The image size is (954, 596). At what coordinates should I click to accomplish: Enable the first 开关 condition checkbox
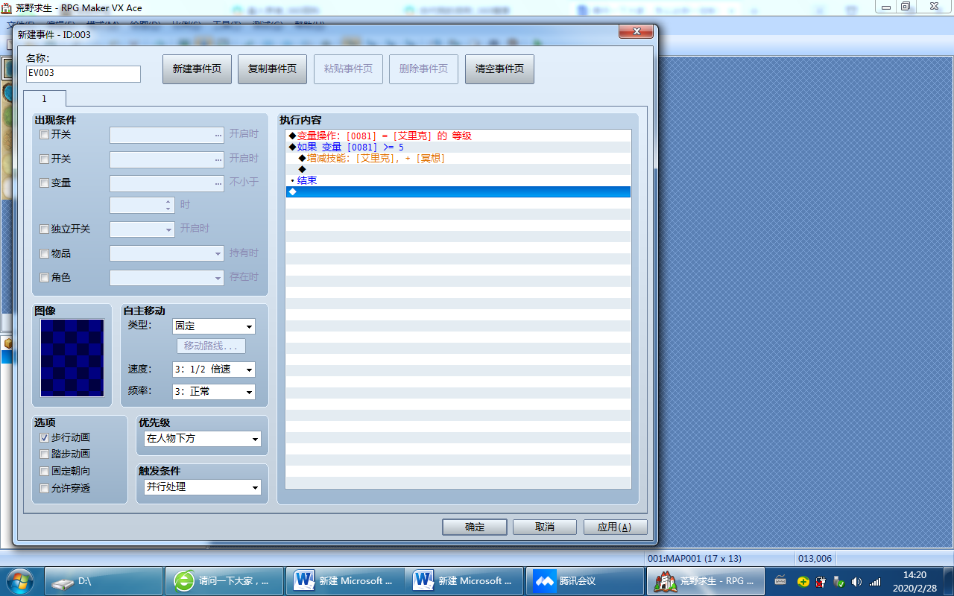[x=45, y=135]
